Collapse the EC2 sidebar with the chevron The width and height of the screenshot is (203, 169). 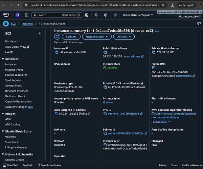click(40, 33)
